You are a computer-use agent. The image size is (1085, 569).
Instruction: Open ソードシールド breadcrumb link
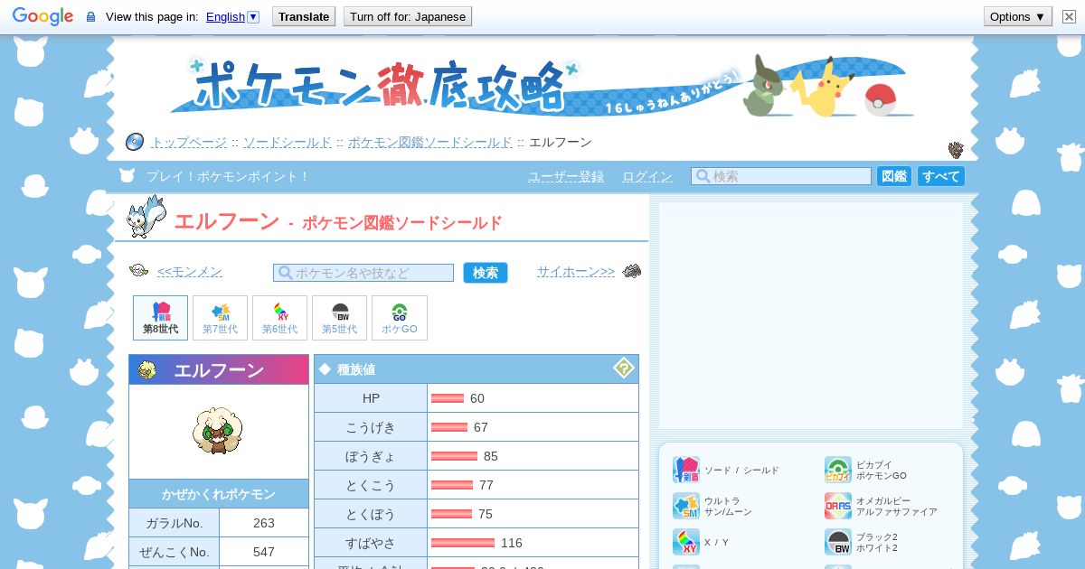(287, 143)
